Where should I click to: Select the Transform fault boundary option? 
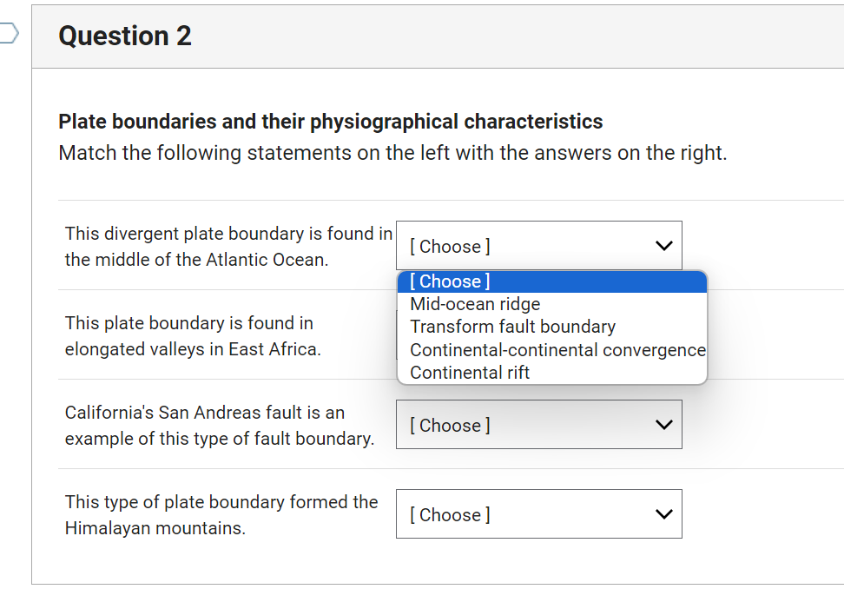(511, 327)
